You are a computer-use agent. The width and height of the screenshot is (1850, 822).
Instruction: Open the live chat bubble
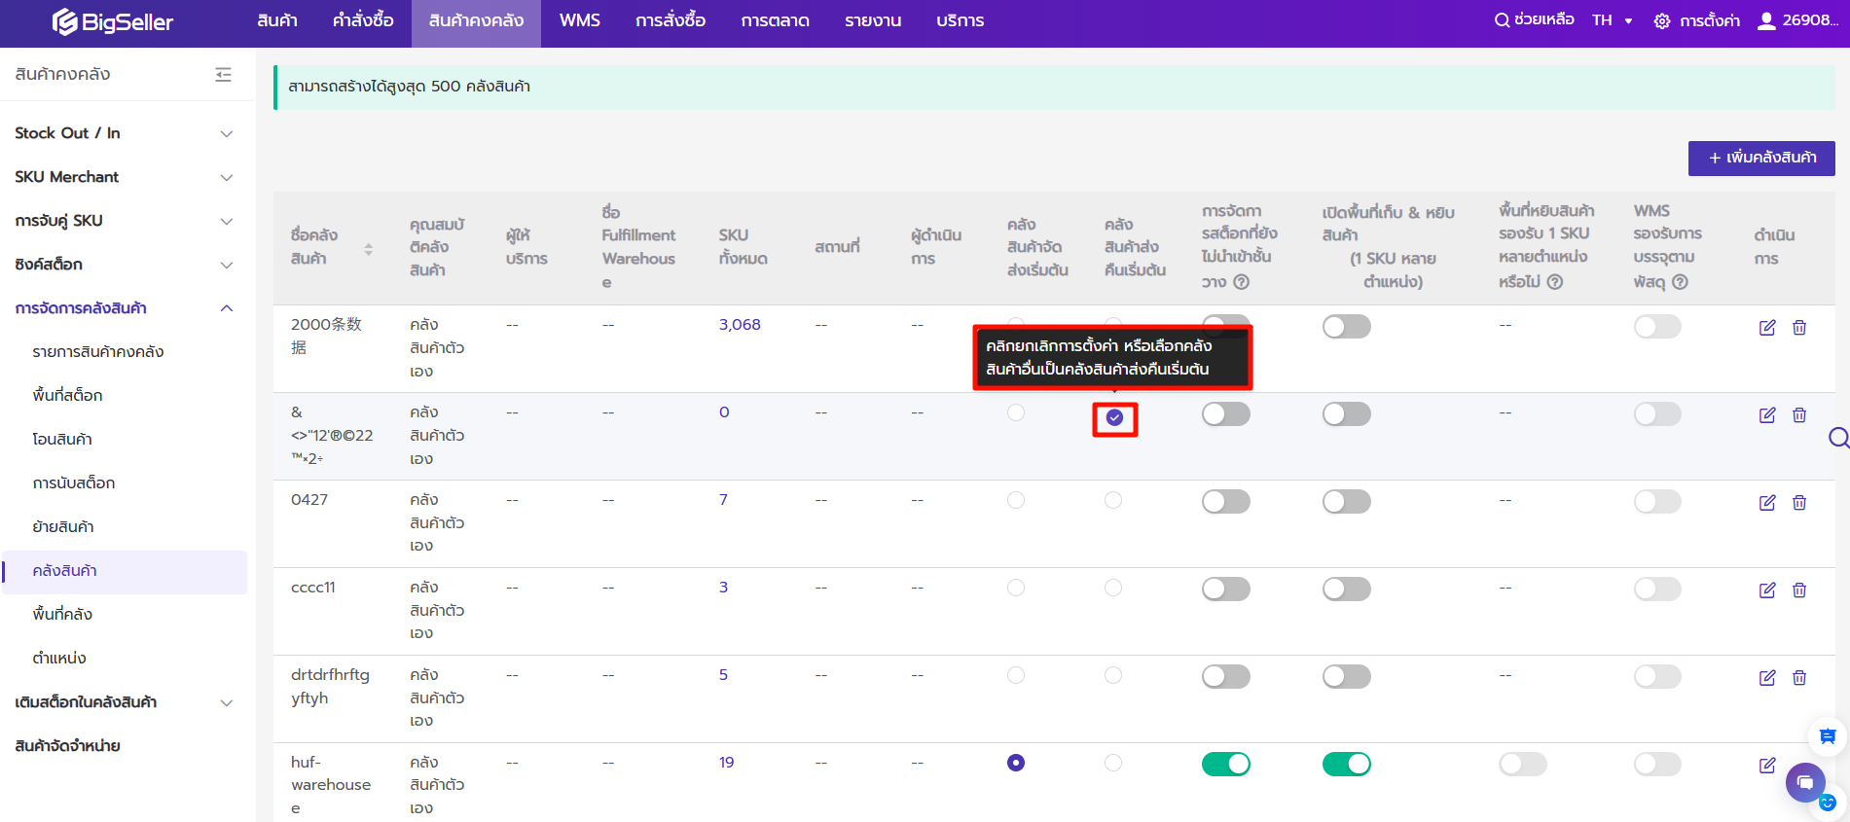pos(1805,783)
